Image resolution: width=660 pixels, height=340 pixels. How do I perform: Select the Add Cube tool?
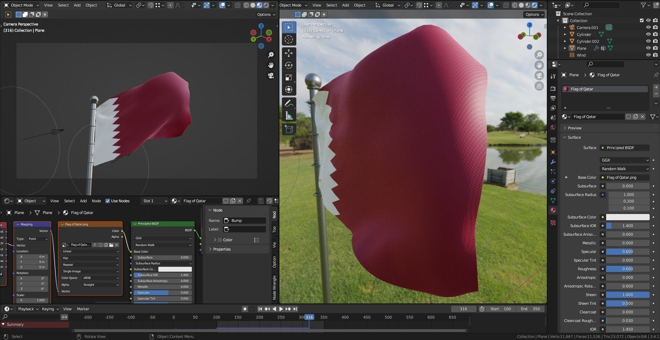pos(289,129)
